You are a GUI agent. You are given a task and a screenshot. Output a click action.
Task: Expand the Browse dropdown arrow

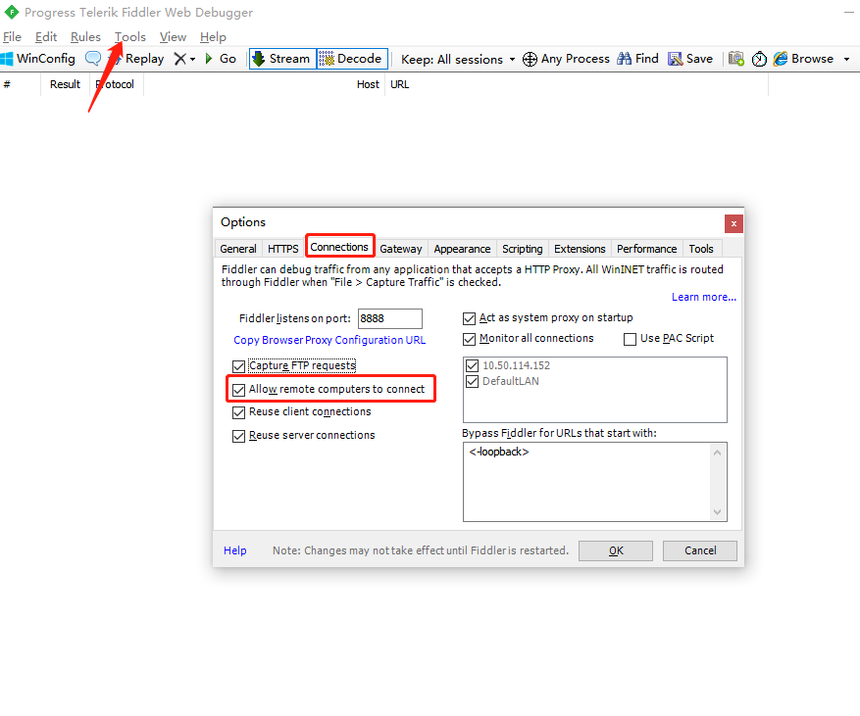[847, 59]
